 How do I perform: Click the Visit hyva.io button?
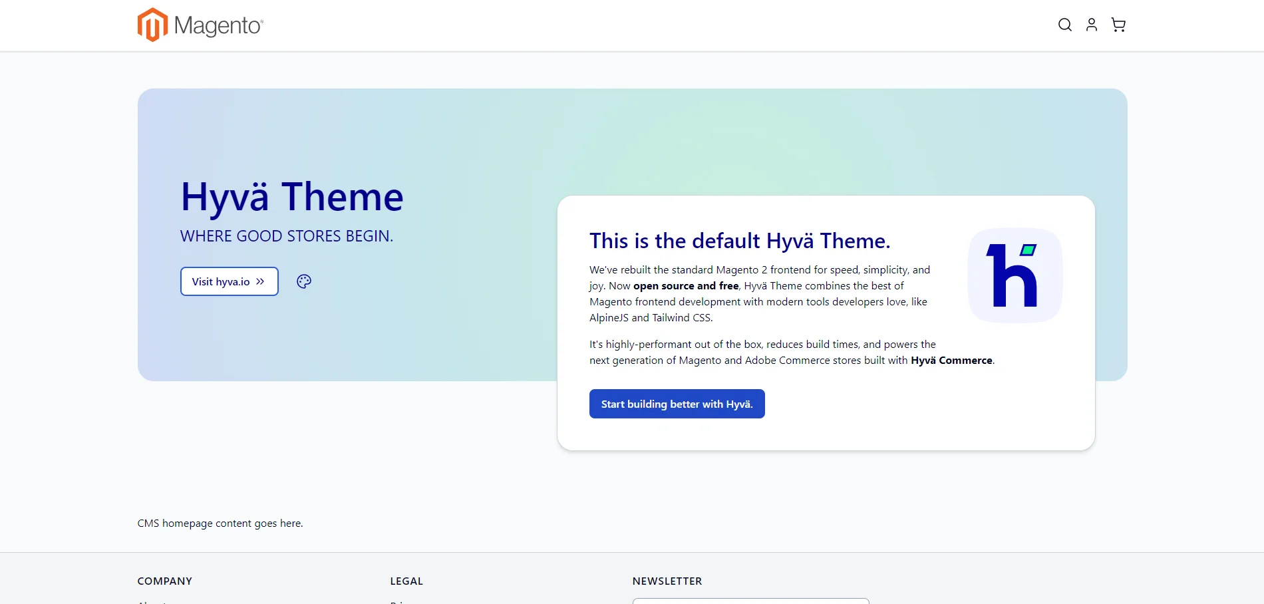230,281
